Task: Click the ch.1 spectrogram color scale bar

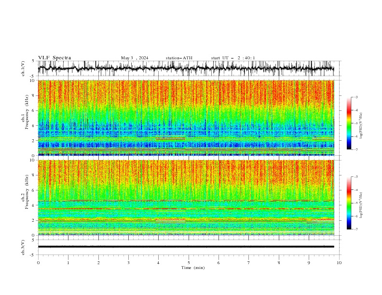Action: [349, 123]
